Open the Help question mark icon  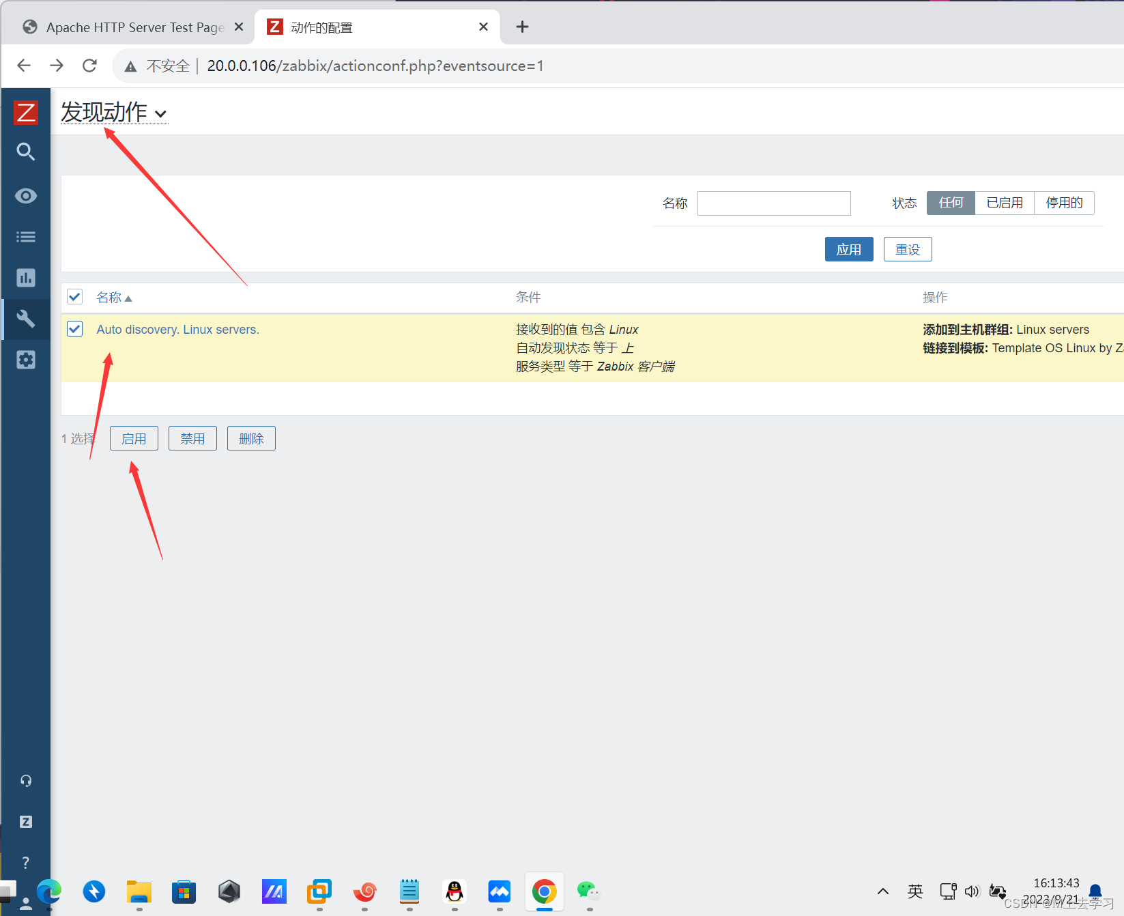26,863
